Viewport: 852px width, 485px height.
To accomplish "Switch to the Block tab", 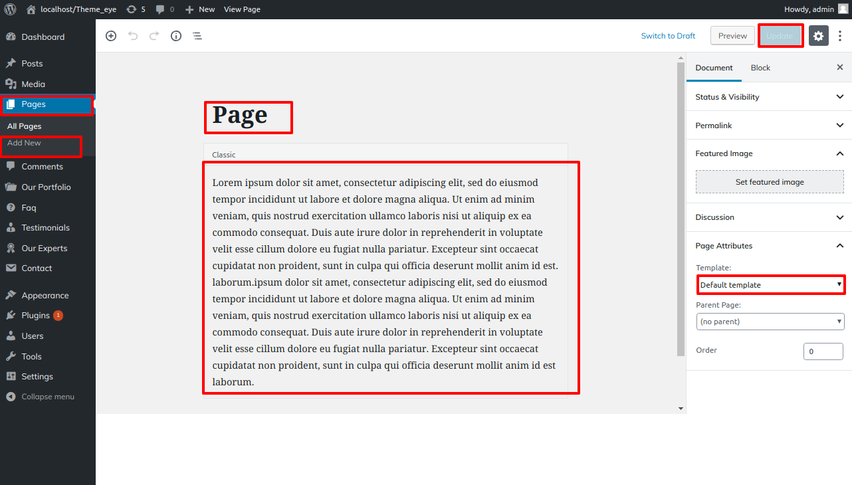I will point(760,67).
